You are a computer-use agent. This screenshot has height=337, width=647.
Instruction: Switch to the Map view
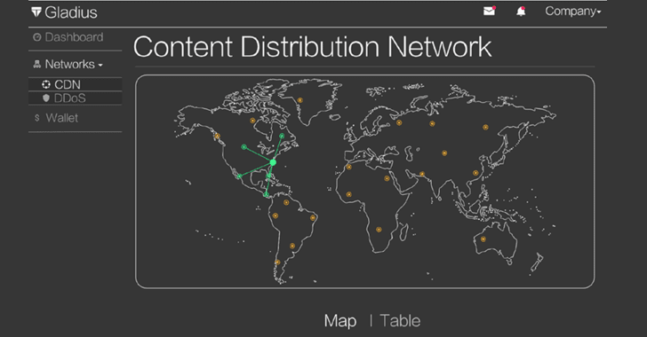point(340,320)
